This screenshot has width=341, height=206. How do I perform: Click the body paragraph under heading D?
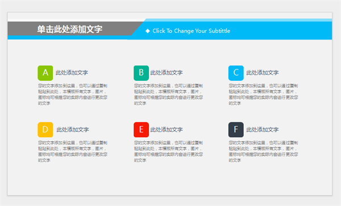tap(73, 151)
